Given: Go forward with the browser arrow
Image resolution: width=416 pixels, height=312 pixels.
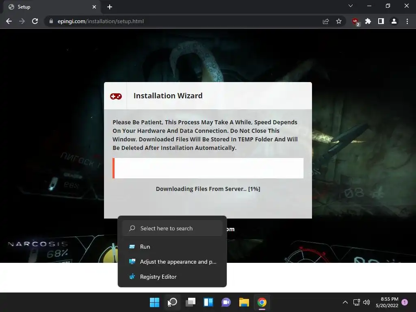Looking at the screenshot, I should pyautogui.click(x=22, y=21).
